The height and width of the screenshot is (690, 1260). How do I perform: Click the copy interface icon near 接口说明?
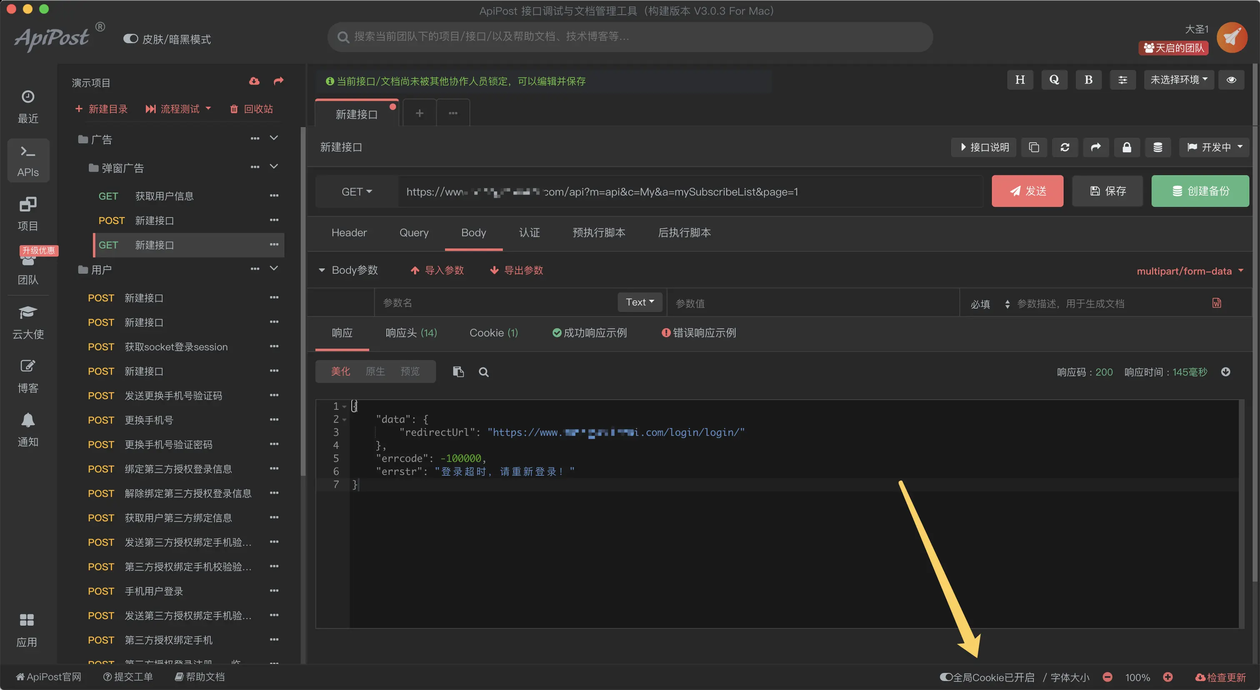1034,147
